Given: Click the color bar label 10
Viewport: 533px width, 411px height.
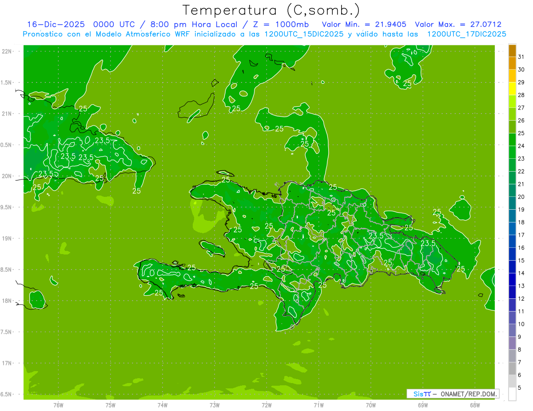Looking at the screenshot, I should pyautogui.click(x=521, y=324).
